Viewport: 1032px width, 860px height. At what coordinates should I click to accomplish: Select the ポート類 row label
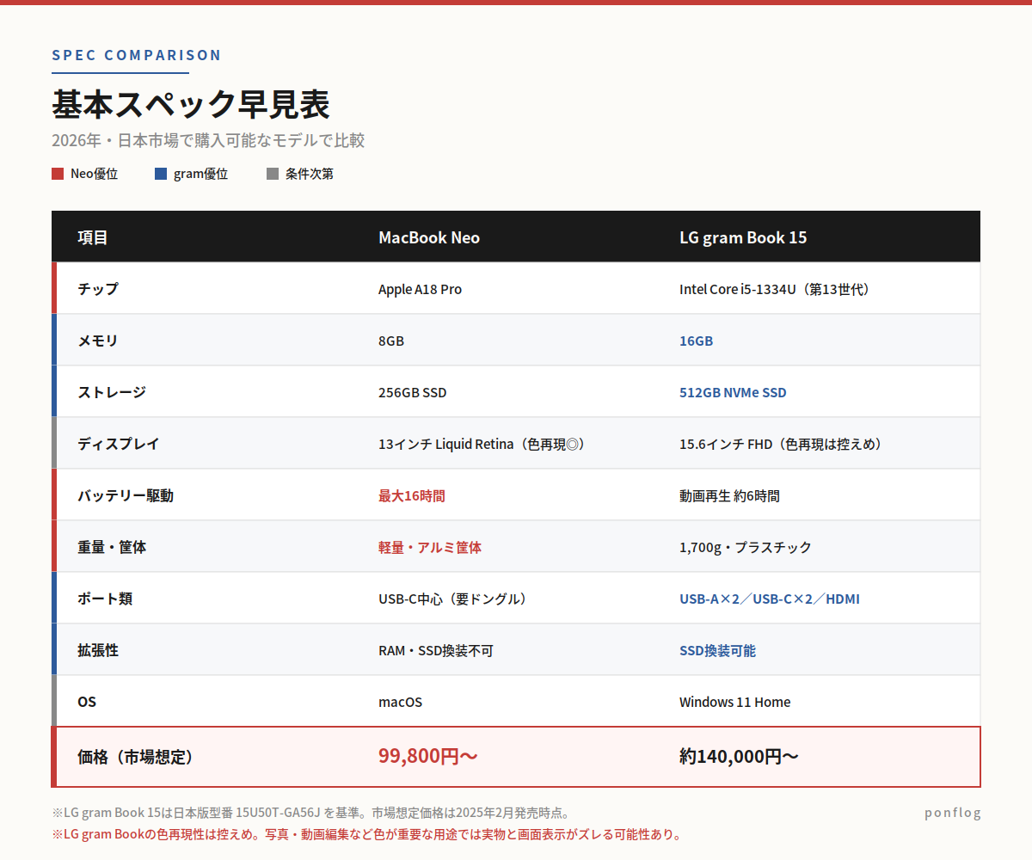click(105, 599)
